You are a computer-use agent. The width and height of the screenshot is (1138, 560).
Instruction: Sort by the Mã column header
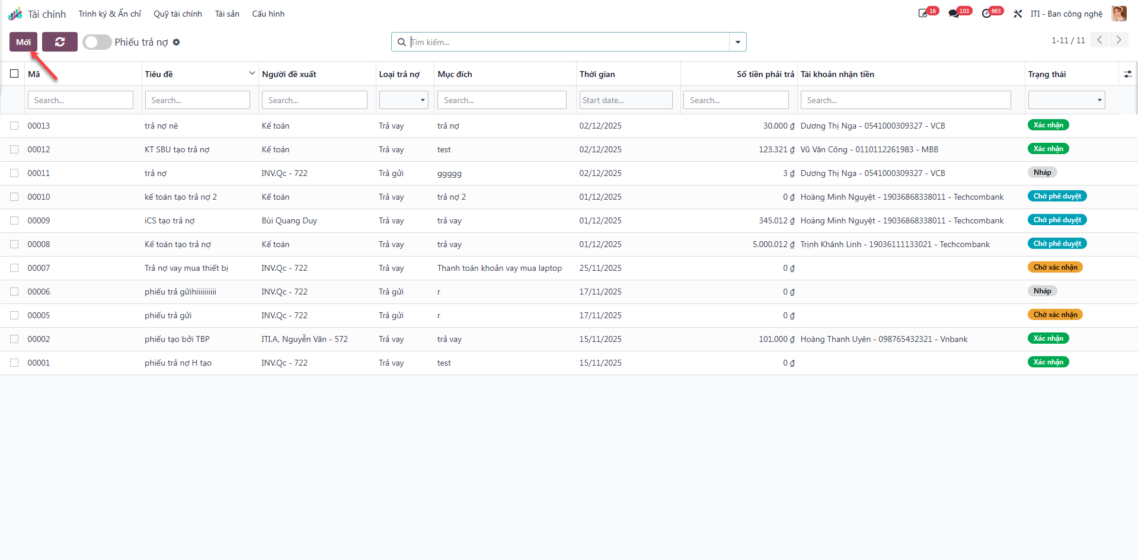(x=34, y=74)
